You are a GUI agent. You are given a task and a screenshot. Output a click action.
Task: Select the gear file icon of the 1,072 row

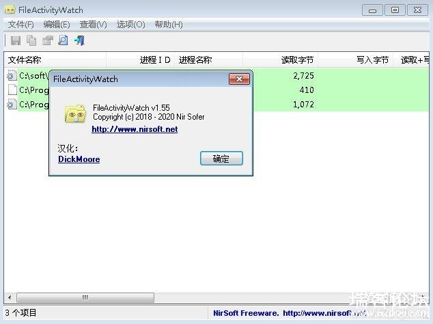[x=12, y=104]
